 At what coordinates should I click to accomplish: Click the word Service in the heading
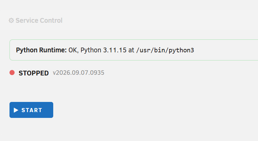pos(27,20)
